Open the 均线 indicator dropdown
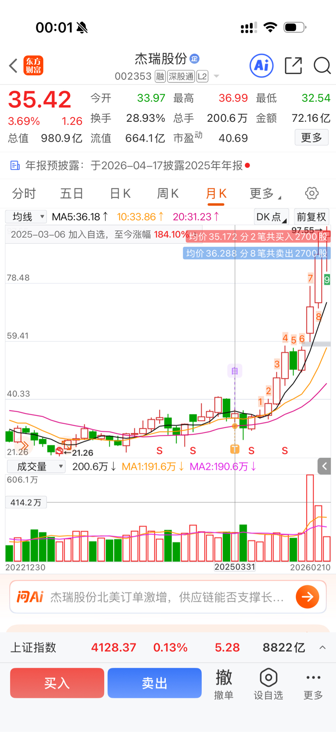Image resolution: width=336 pixels, height=732 pixels. [x=26, y=217]
